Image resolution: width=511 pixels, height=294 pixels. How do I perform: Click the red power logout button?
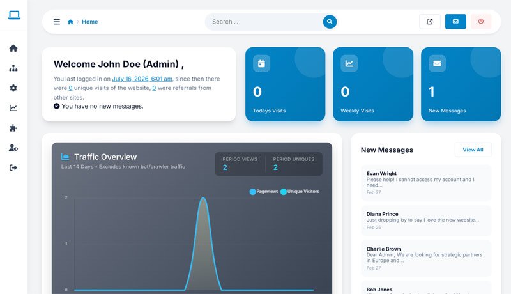tap(481, 22)
